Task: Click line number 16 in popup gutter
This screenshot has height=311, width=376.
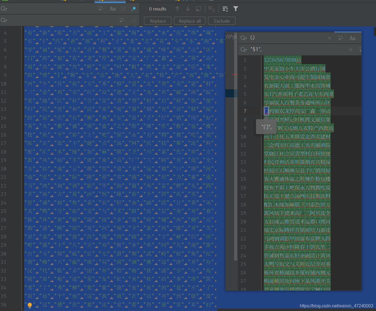Action: (x=243, y=187)
